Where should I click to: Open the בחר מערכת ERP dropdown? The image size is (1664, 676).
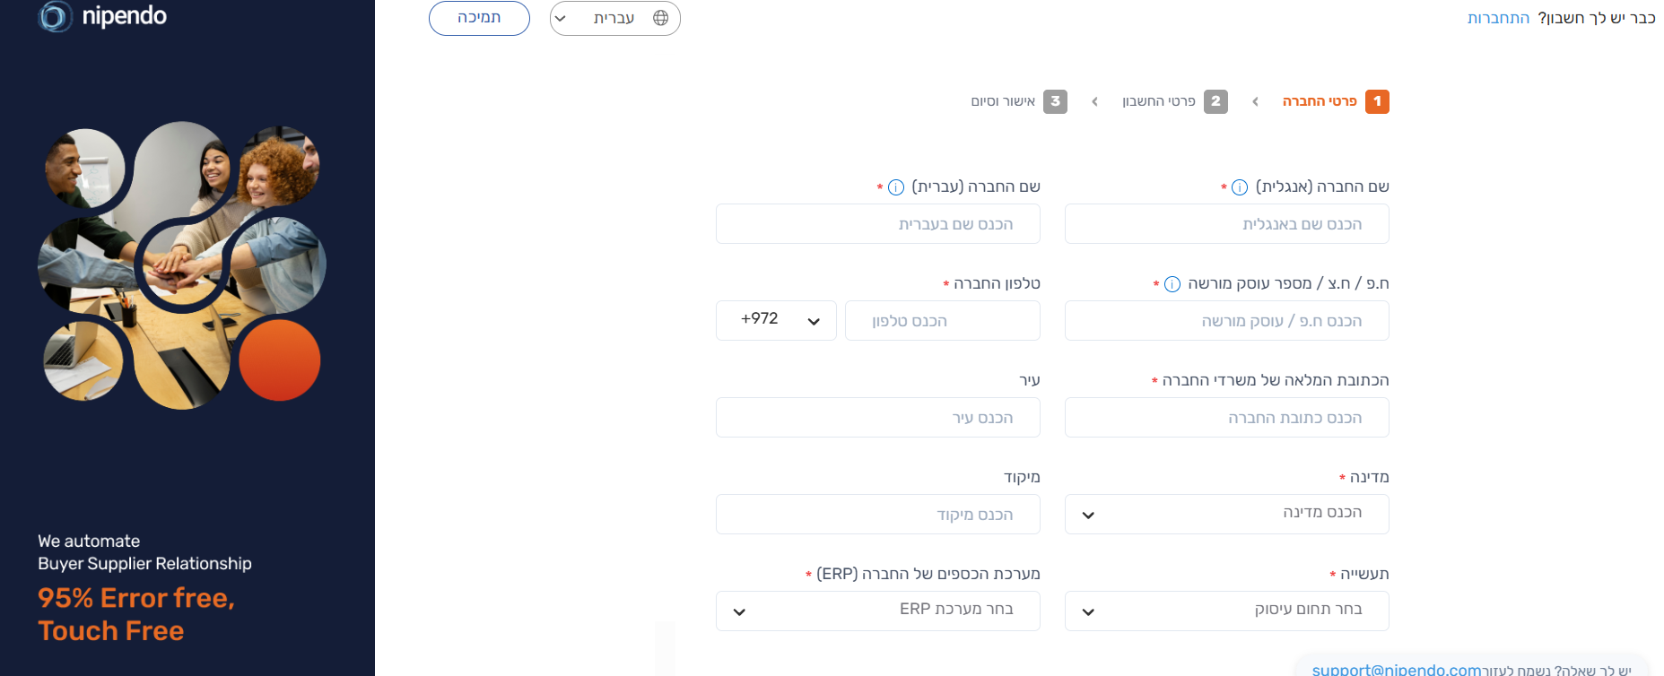pyautogui.click(x=877, y=611)
